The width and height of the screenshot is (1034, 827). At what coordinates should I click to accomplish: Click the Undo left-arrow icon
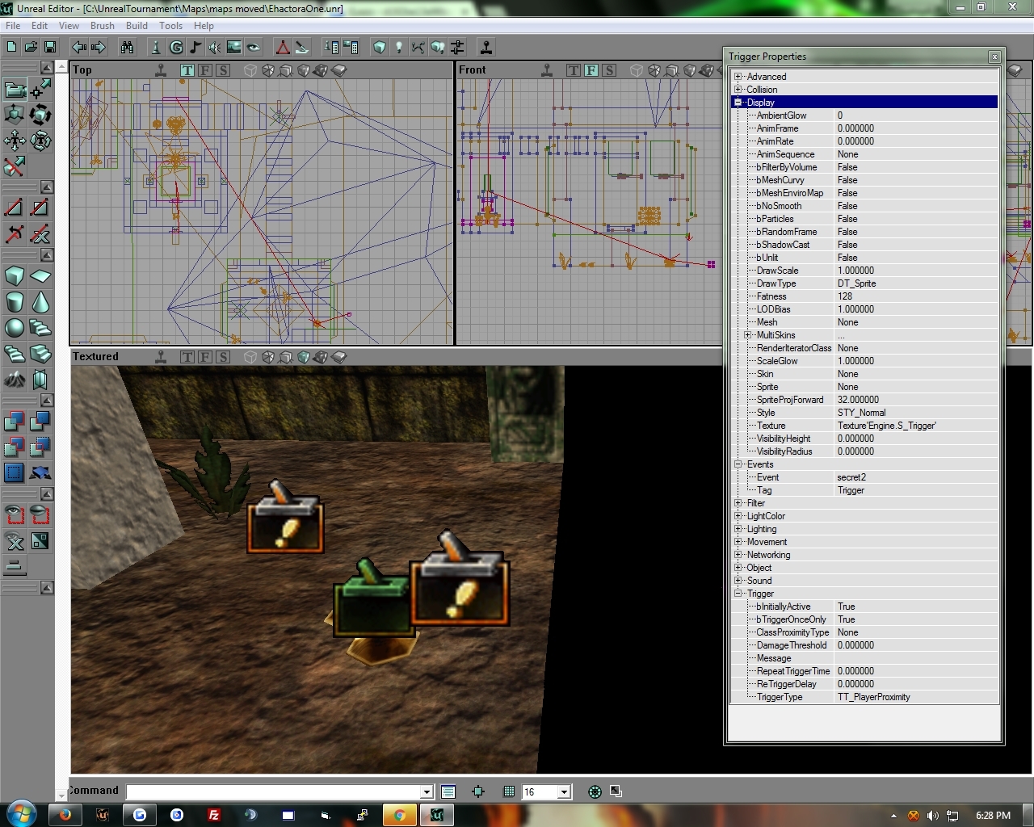79,47
